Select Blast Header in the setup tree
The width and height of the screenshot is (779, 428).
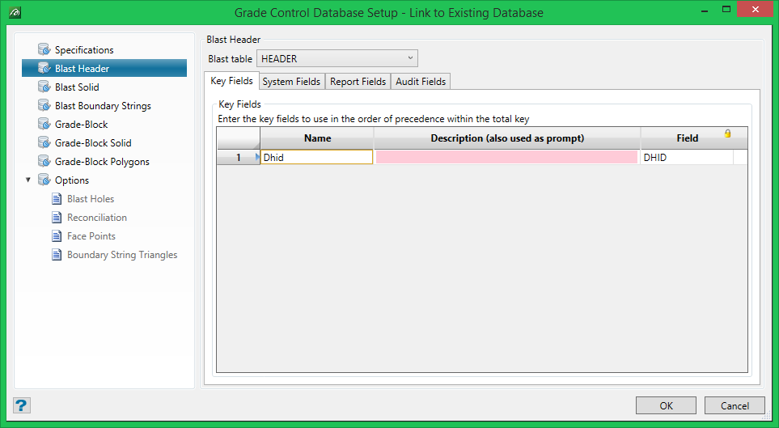82,68
